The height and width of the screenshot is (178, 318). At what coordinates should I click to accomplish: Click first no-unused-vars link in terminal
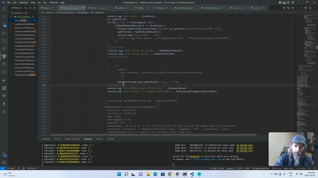click(x=244, y=145)
